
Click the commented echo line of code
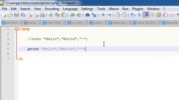coord(58,39)
